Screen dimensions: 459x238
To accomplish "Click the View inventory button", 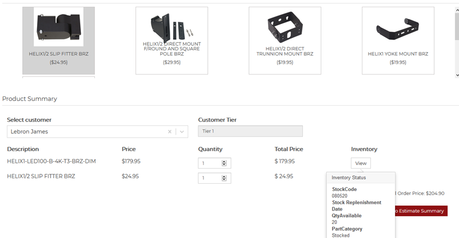I will pos(361,164).
